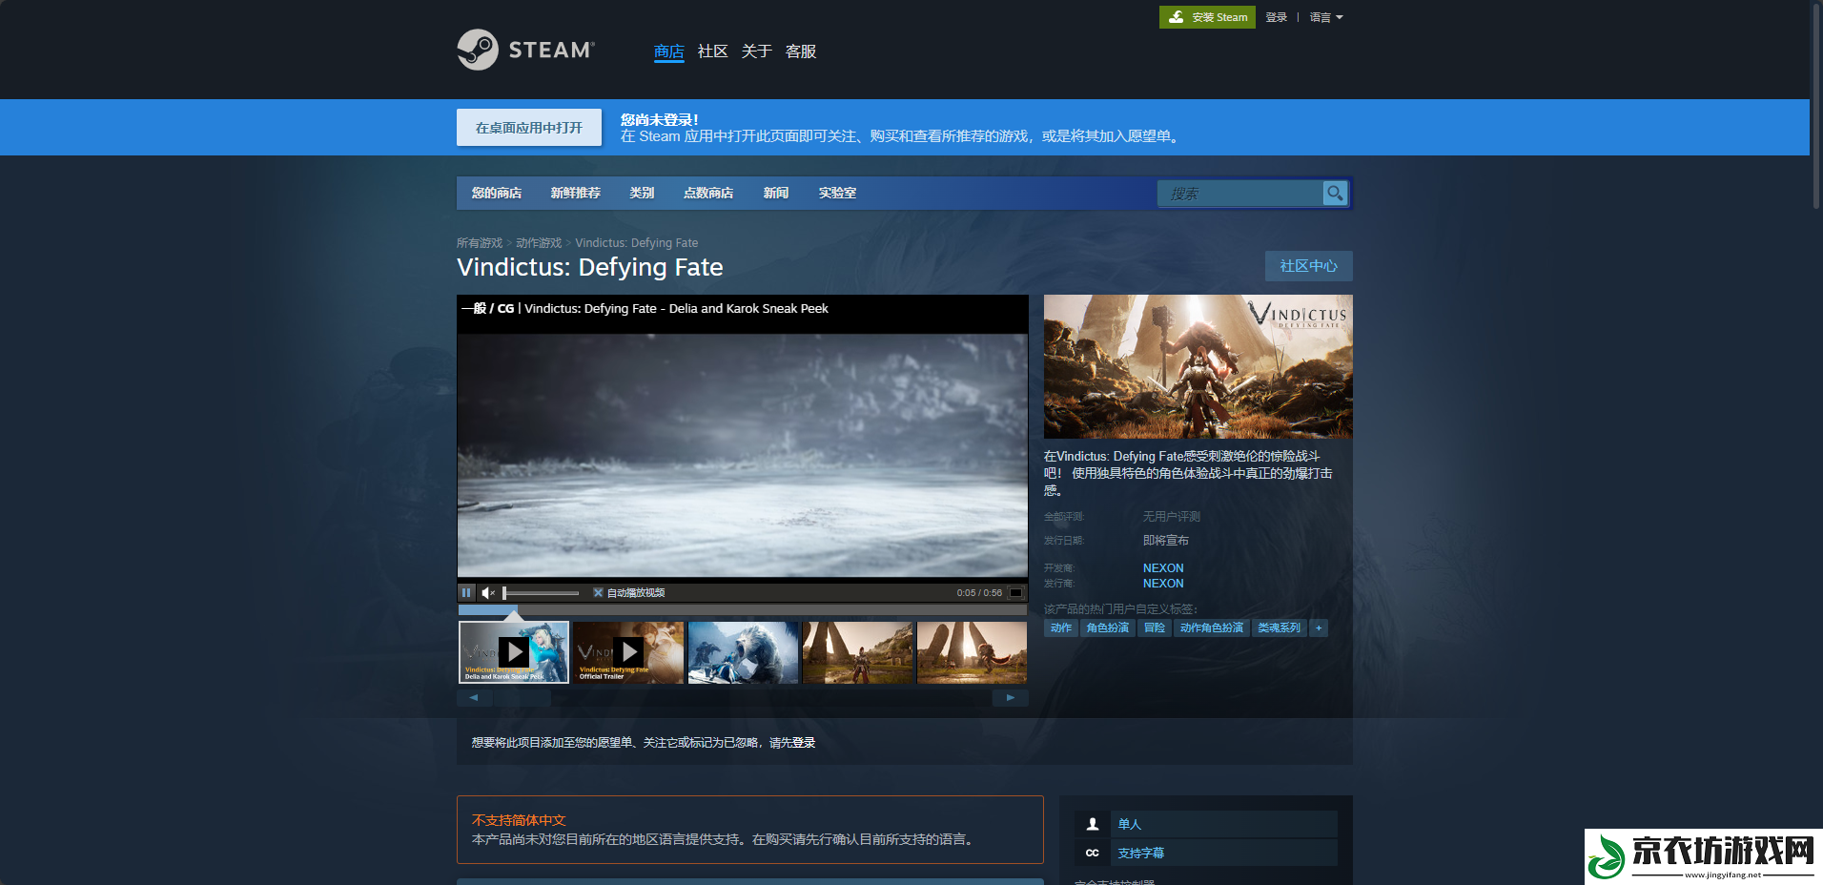
Task: Select the fourth thumbnail with stone pillars
Action: [857, 652]
